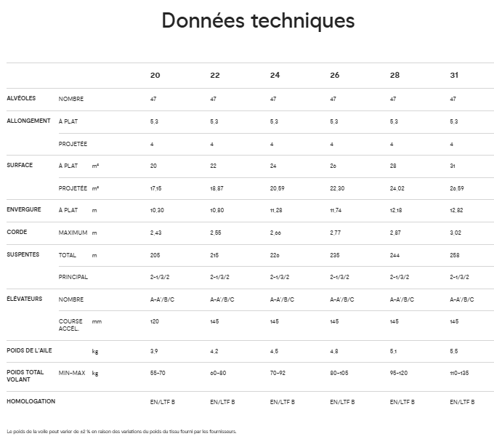This screenshot has width=494, height=439.
Task: Click the ALVÉOLES row label
Action: [x=20, y=98]
